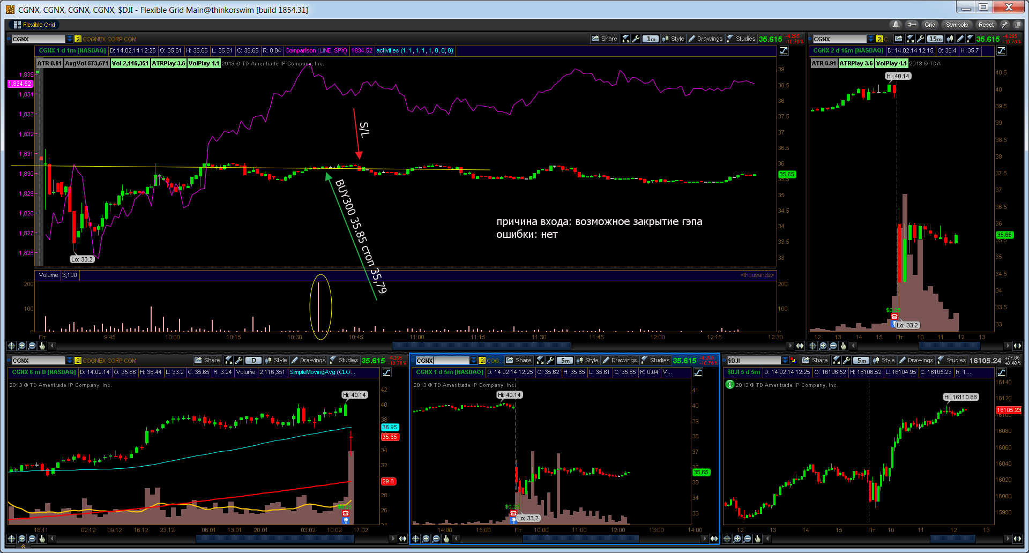Open Studies in daily chart toolbar
The width and height of the screenshot is (1029, 553).
click(344, 360)
